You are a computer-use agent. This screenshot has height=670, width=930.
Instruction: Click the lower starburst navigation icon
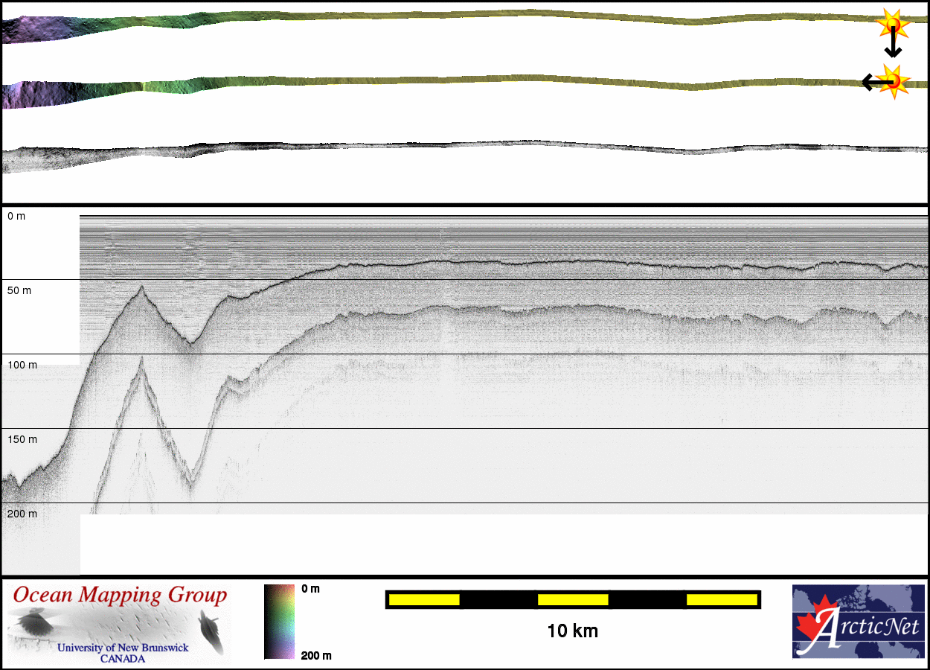tap(892, 80)
